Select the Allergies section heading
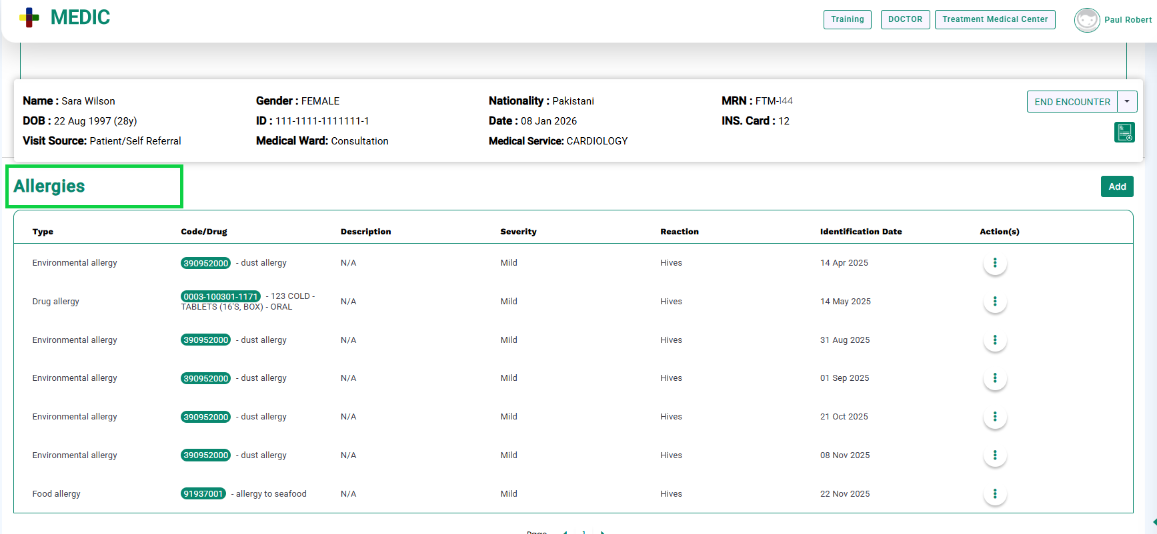Image resolution: width=1157 pixels, height=534 pixels. tap(49, 186)
